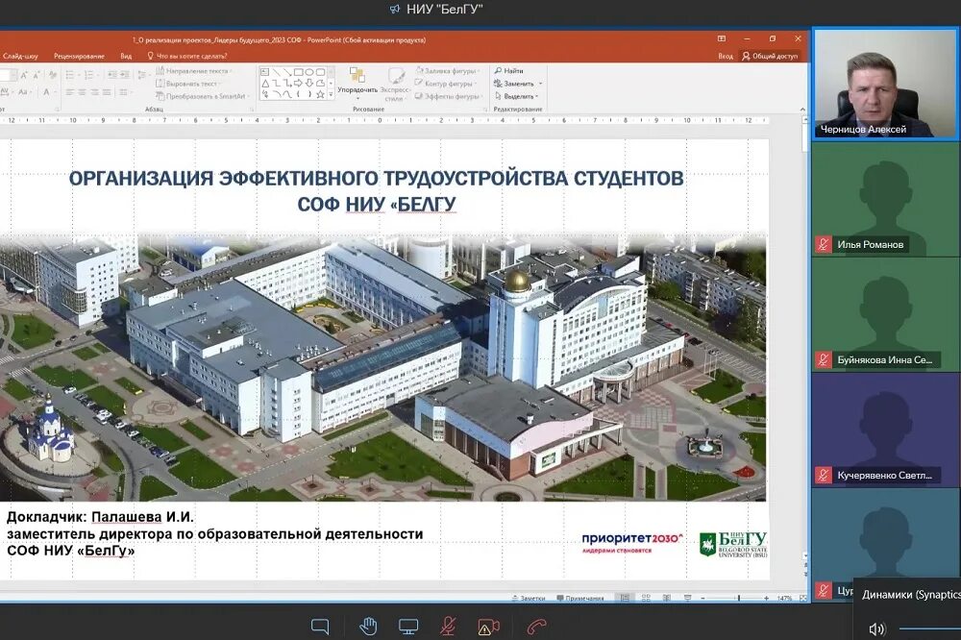Open the Заливка фигуры dropdown
961x640 pixels.
448,71
